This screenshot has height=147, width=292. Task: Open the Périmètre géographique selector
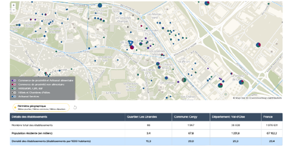tap(41, 107)
